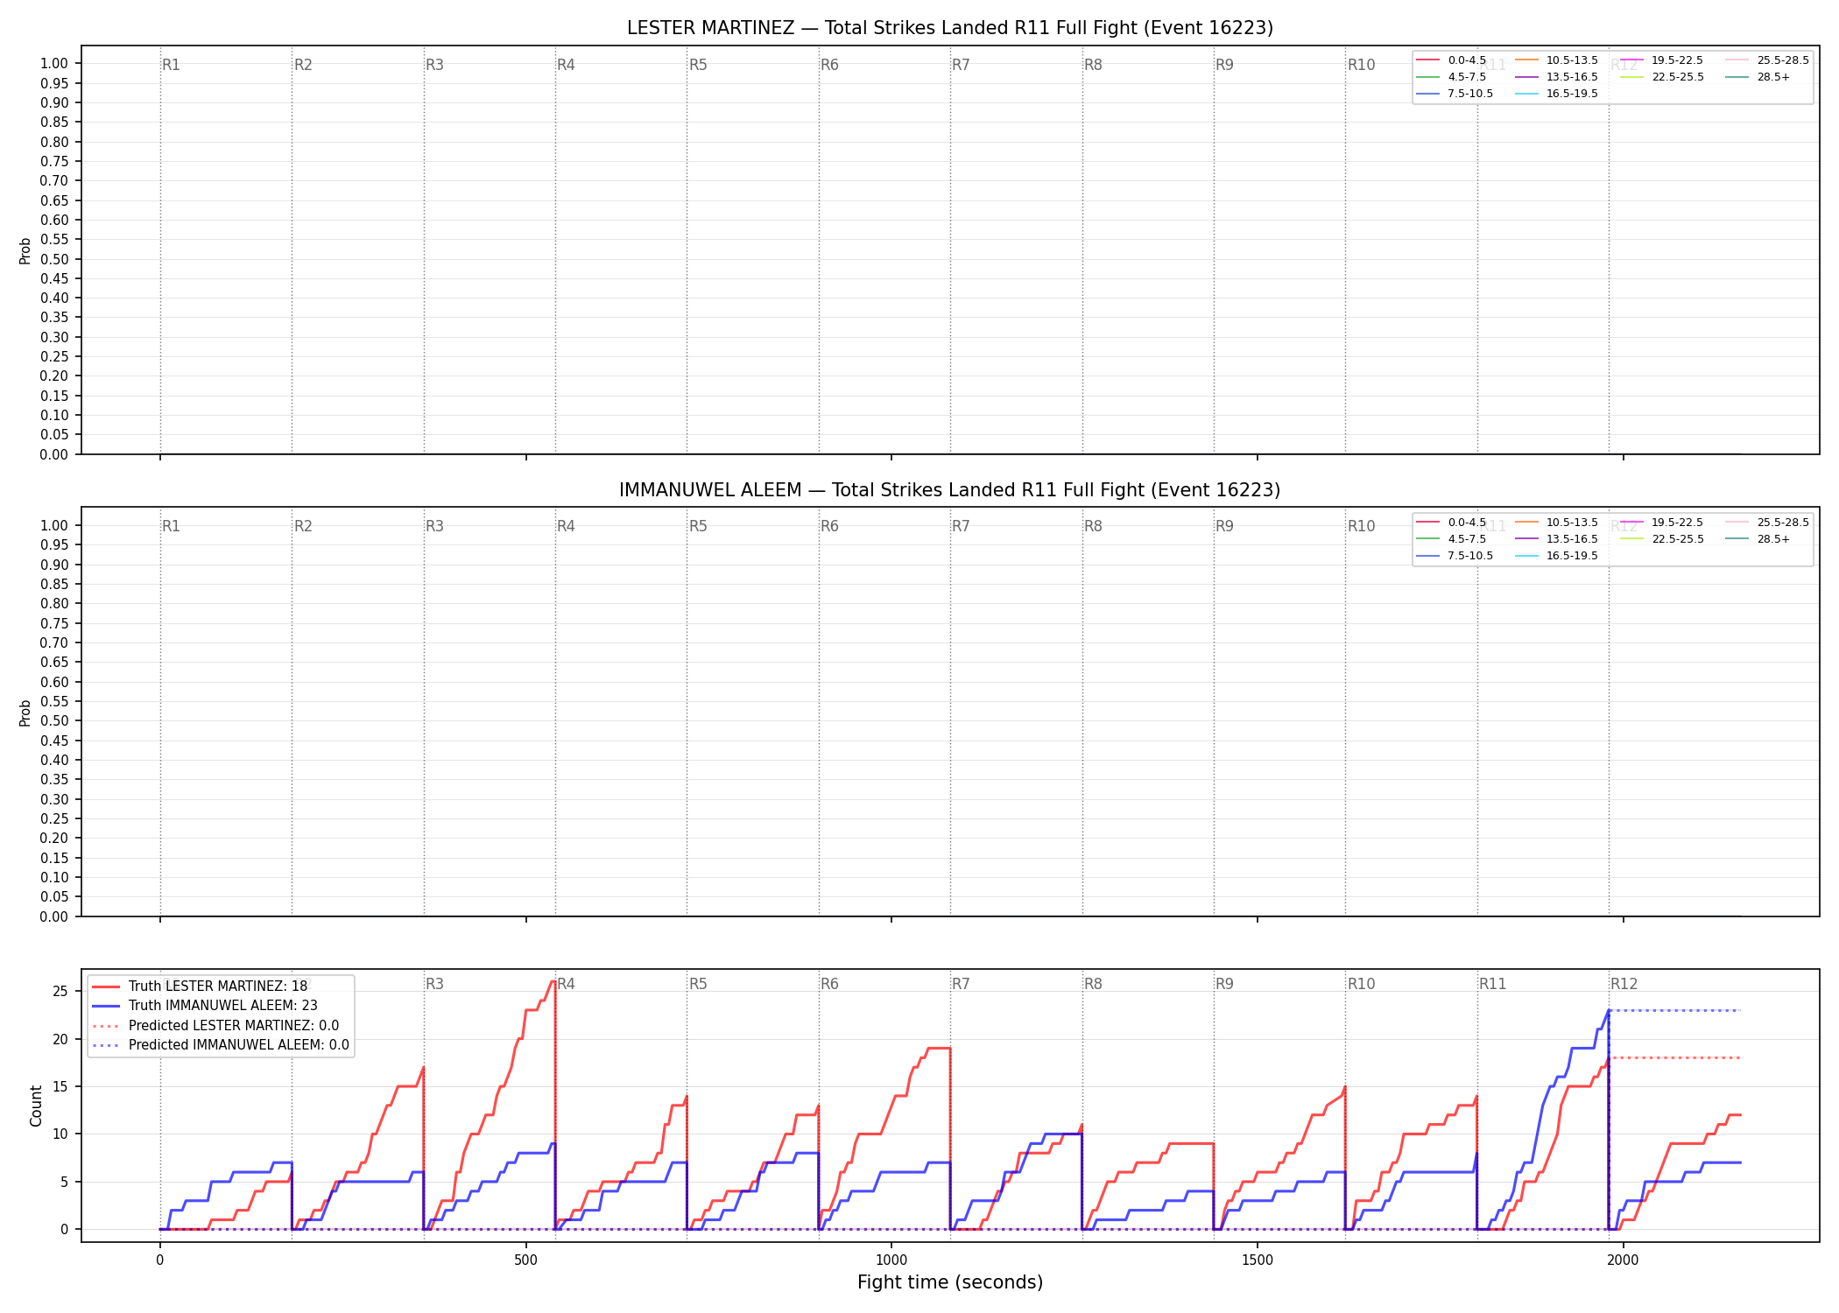
Task: Click 'Truth LESTER MARTINEZ: 18' legend entry
Action: pyautogui.click(x=218, y=987)
